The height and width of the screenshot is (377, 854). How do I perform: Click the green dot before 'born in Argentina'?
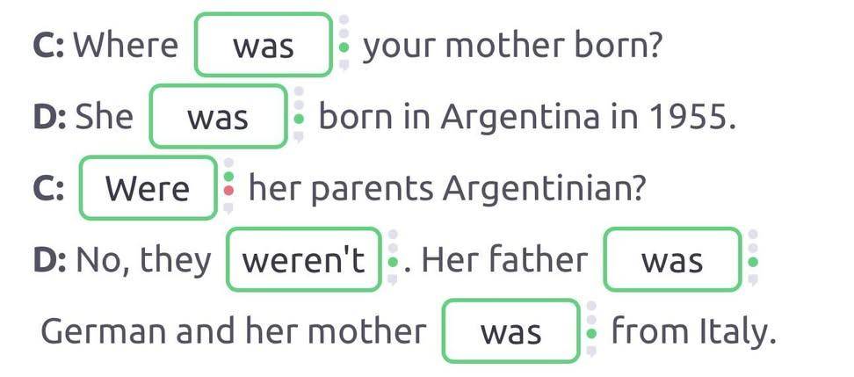pos(299,117)
